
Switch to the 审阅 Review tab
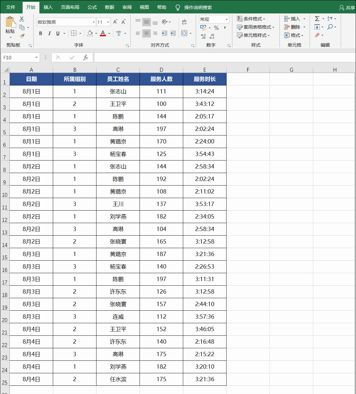pyautogui.click(x=127, y=7)
